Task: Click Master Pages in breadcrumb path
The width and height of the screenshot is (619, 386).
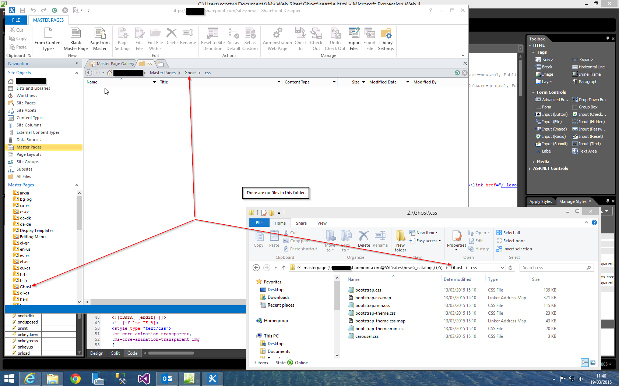Action: 162,73
